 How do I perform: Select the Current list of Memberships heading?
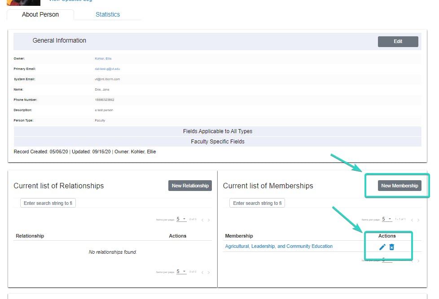click(x=268, y=186)
